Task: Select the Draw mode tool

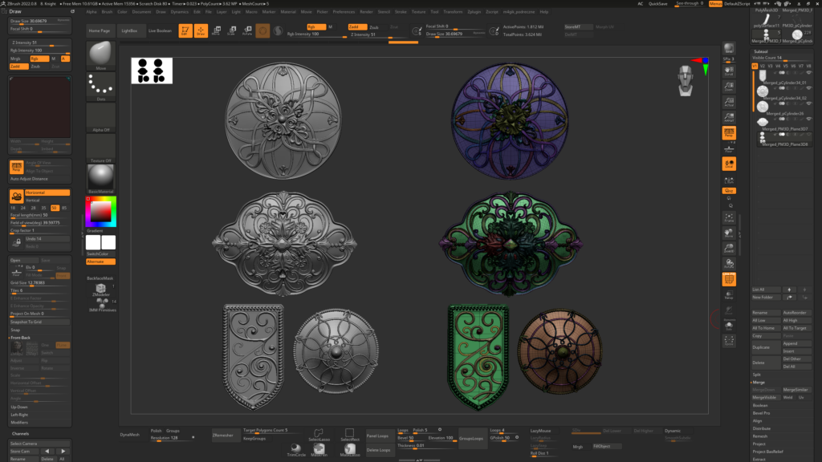Action: pos(201,30)
